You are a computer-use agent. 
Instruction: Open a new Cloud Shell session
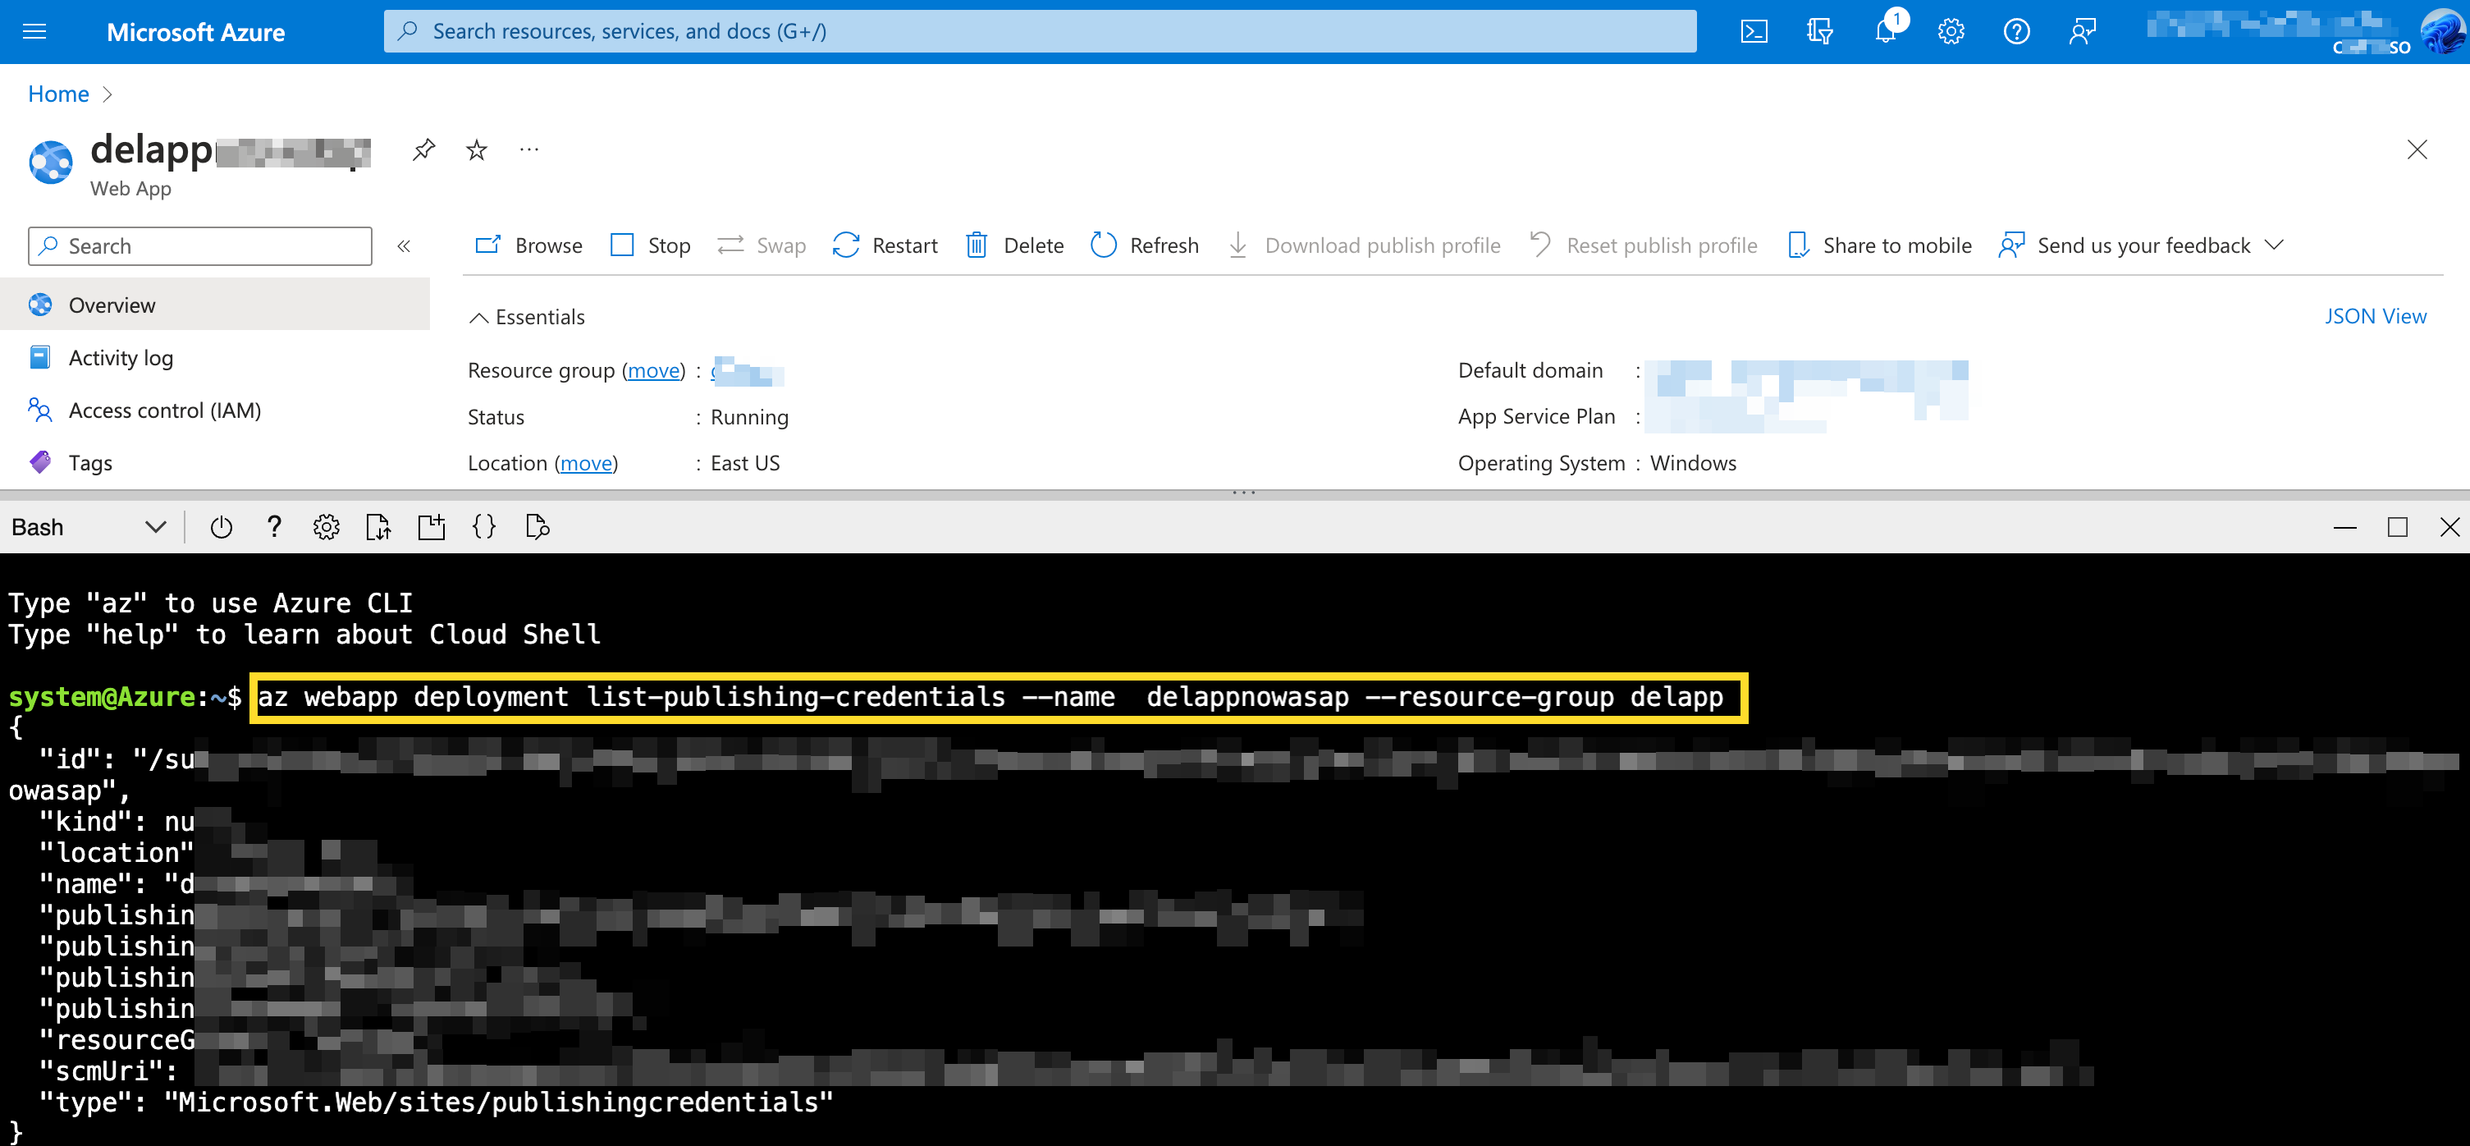[432, 526]
